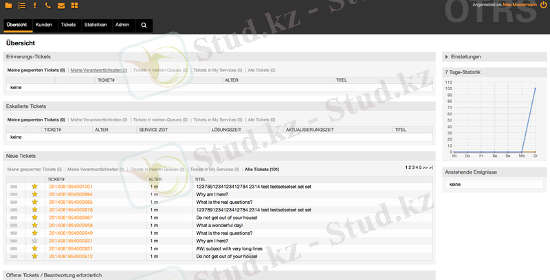Click title 'What a wonderful day!'

click(219, 225)
